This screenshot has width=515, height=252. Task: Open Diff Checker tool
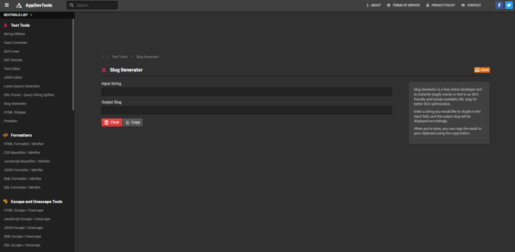coord(13,60)
